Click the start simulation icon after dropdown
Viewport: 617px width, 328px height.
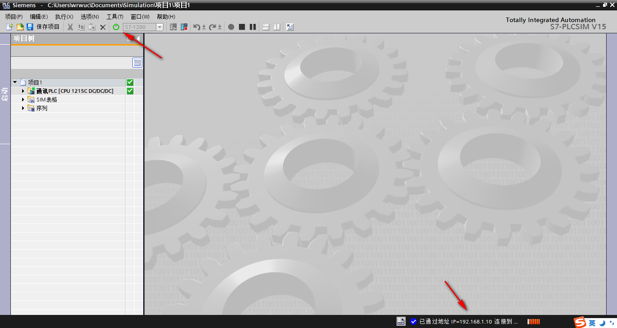pyautogui.click(x=173, y=27)
